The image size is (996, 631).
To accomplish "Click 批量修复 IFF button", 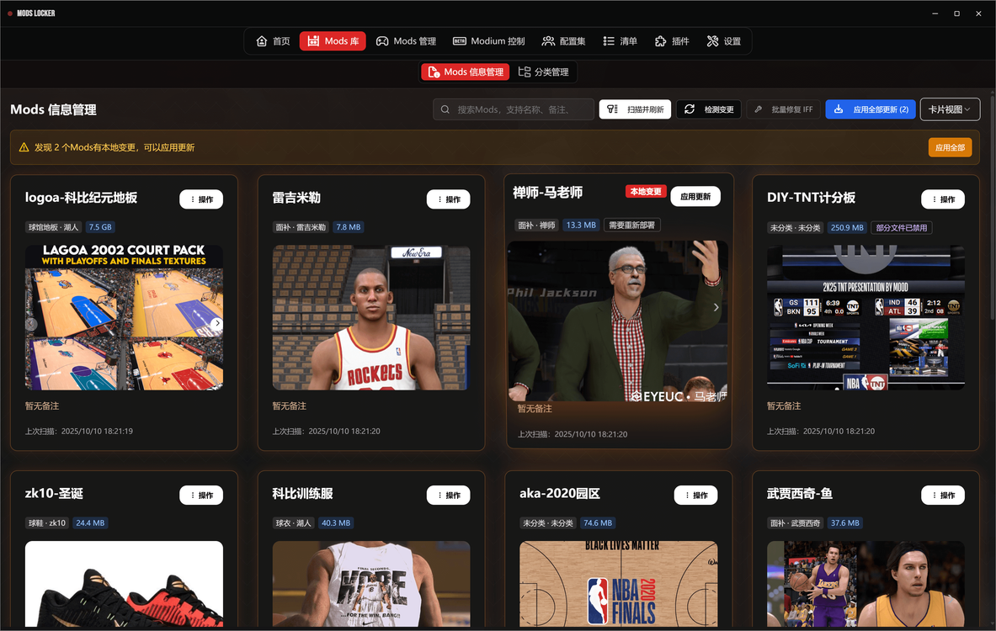I will [x=783, y=109].
